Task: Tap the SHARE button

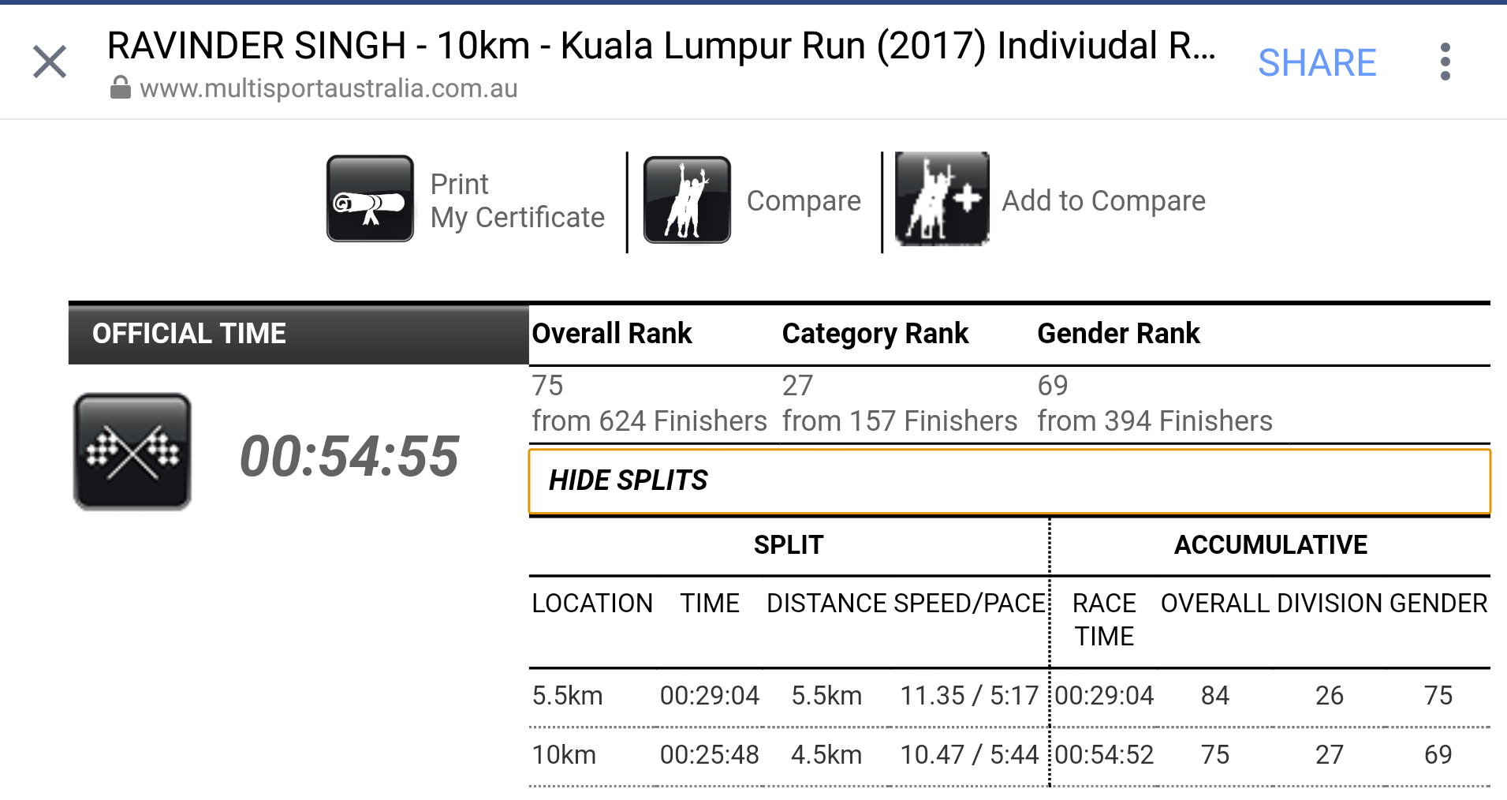Action: pos(1317,62)
